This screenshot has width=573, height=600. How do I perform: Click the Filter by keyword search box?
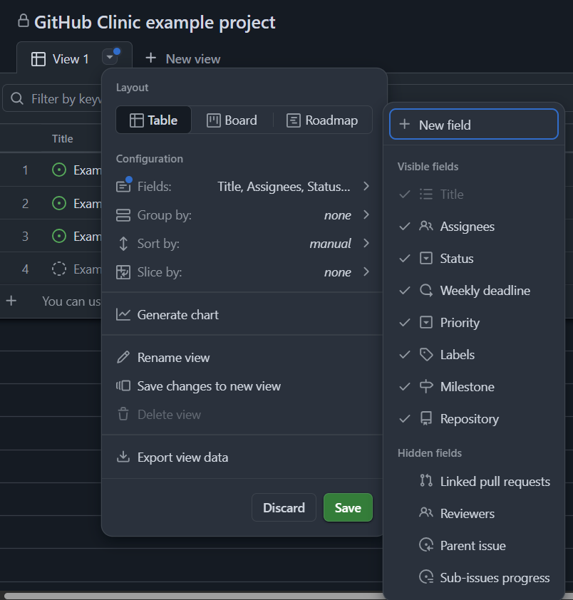tap(53, 99)
